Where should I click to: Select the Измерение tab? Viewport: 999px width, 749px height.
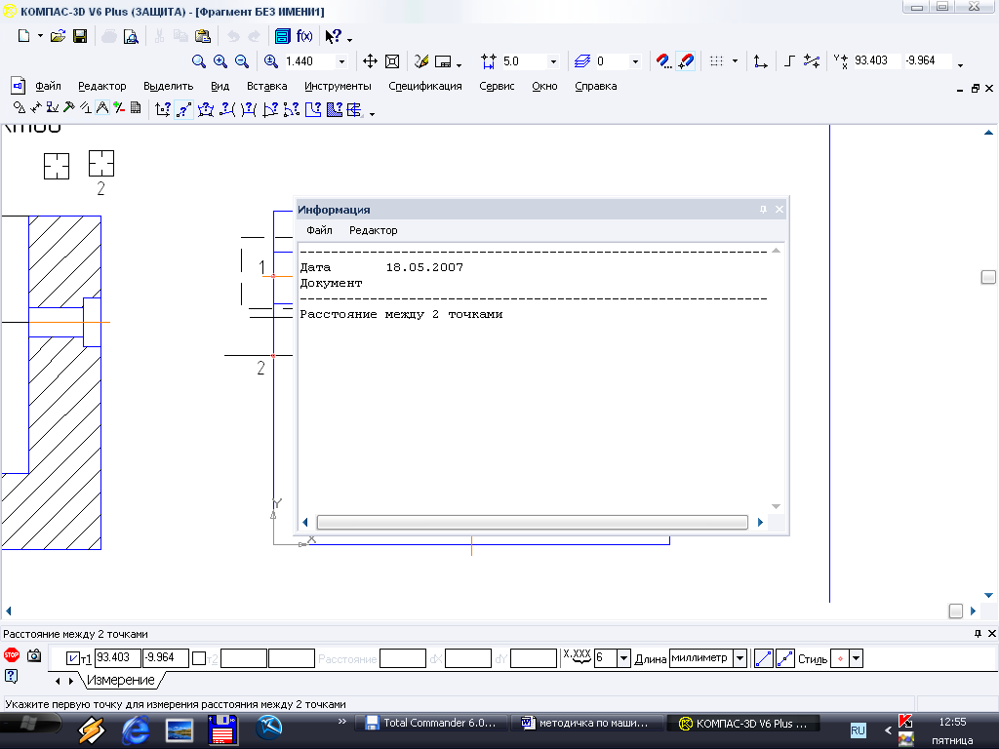(x=120, y=680)
